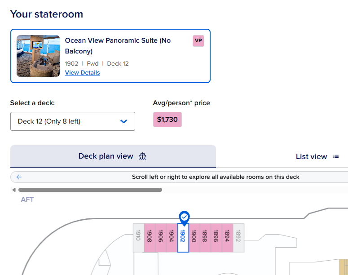This screenshot has width=348, height=275.
Task: Click the ship icon beside Deck plan view
Action: [x=143, y=156]
